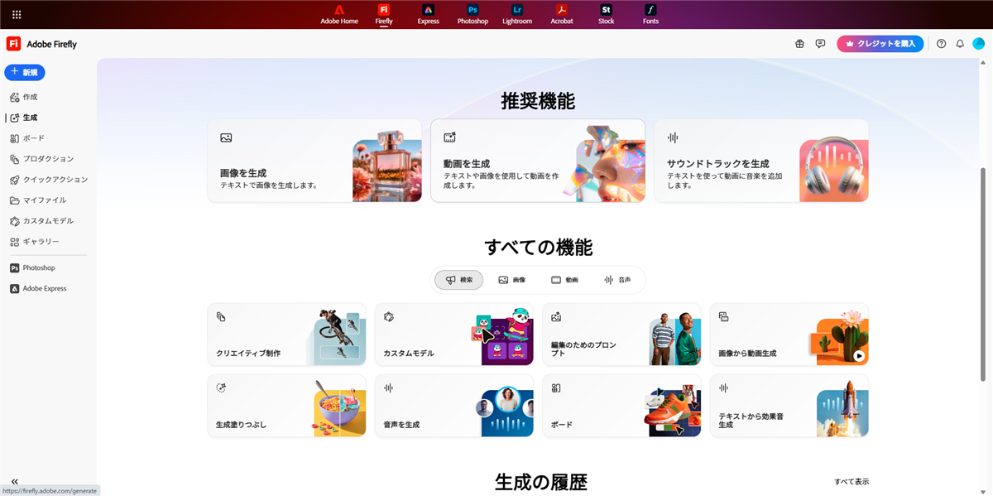Open the 生成塗りつぶし feature card
Viewport: 993px width, 496px height.
point(285,406)
